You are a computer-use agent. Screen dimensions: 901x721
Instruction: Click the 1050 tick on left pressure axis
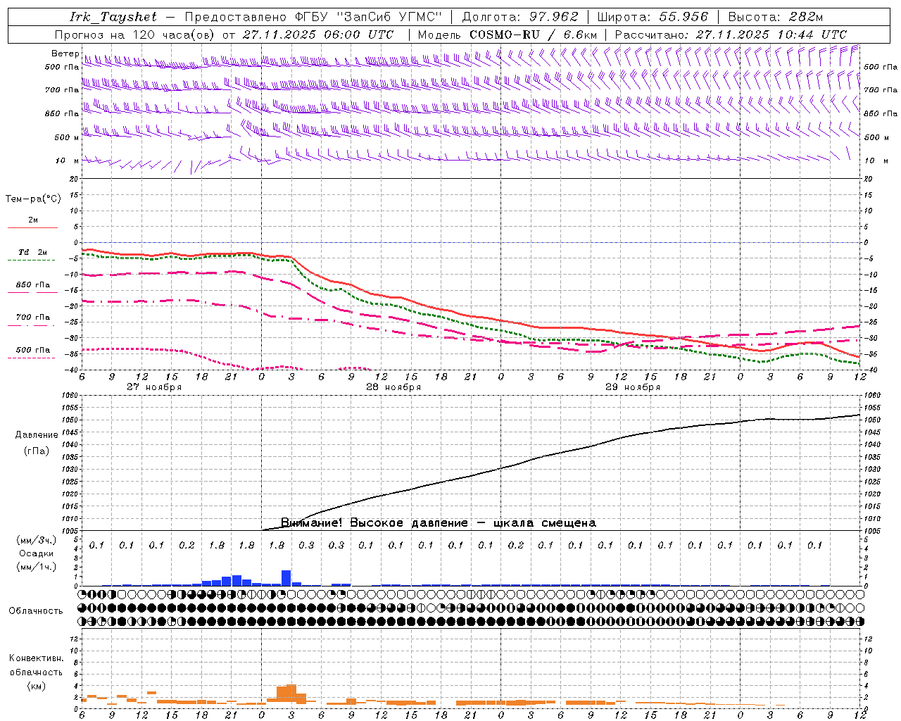coord(71,420)
